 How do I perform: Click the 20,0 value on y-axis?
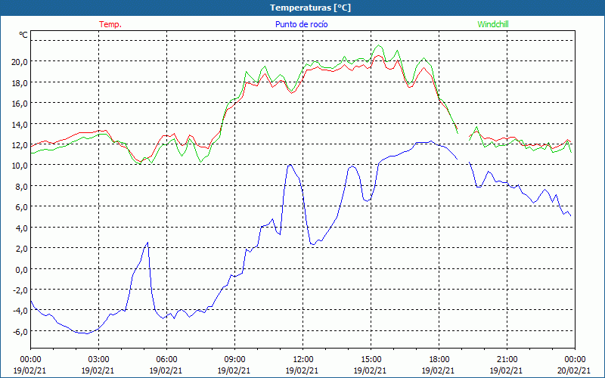[x=20, y=62]
